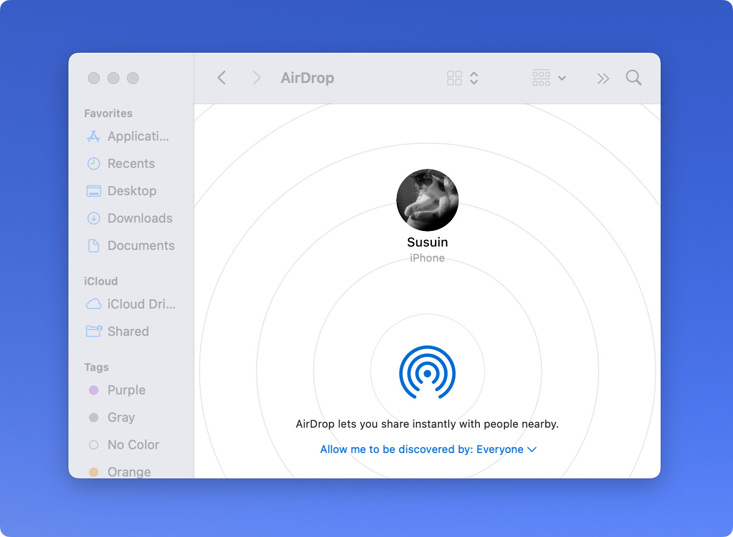Open the icon view switcher
Screen dimensions: 733x537
point(462,78)
